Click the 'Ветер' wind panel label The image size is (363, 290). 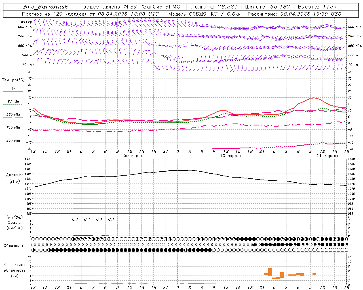pos(26,22)
